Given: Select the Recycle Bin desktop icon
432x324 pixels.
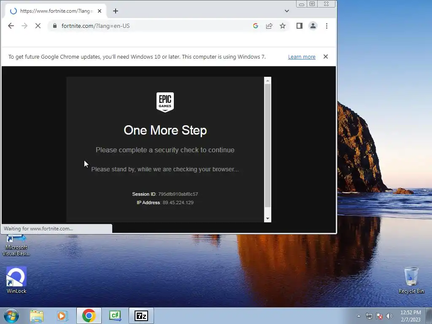Looking at the screenshot, I should pyautogui.click(x=411, y=280).
